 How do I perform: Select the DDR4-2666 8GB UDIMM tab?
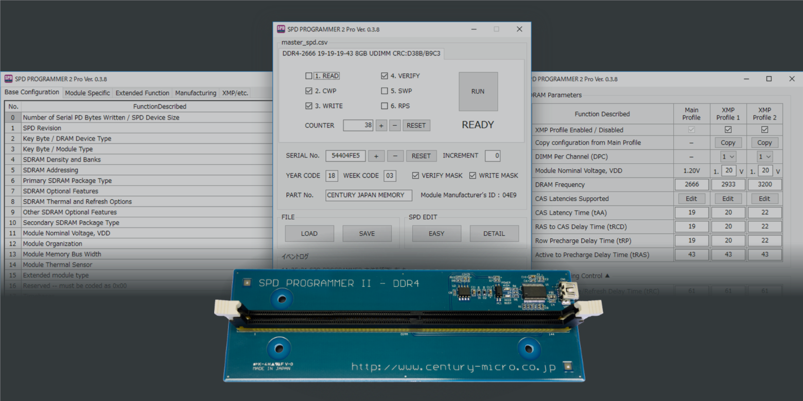[x=361, y=54]
